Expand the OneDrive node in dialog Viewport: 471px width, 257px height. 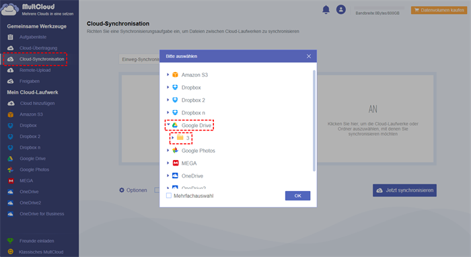click(x=168, y=176)
